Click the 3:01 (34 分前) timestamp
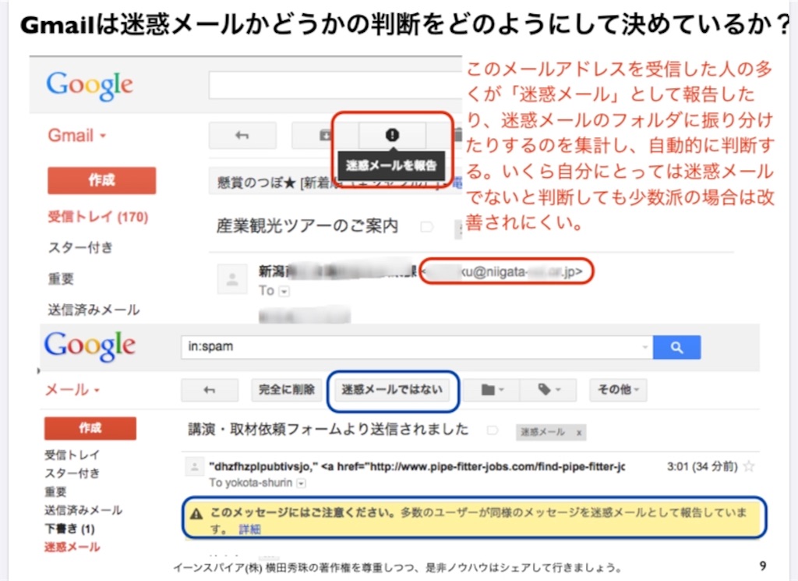The width and height of the screenshot is (798, 581). click(702, 466)
